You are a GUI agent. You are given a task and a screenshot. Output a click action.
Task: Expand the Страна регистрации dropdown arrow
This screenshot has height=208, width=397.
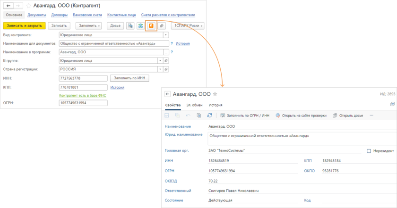coord(160,69)
